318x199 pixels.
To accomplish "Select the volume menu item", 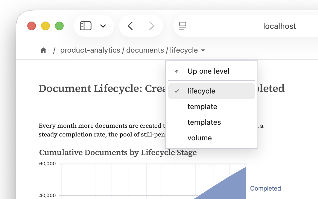I will 211,138.
